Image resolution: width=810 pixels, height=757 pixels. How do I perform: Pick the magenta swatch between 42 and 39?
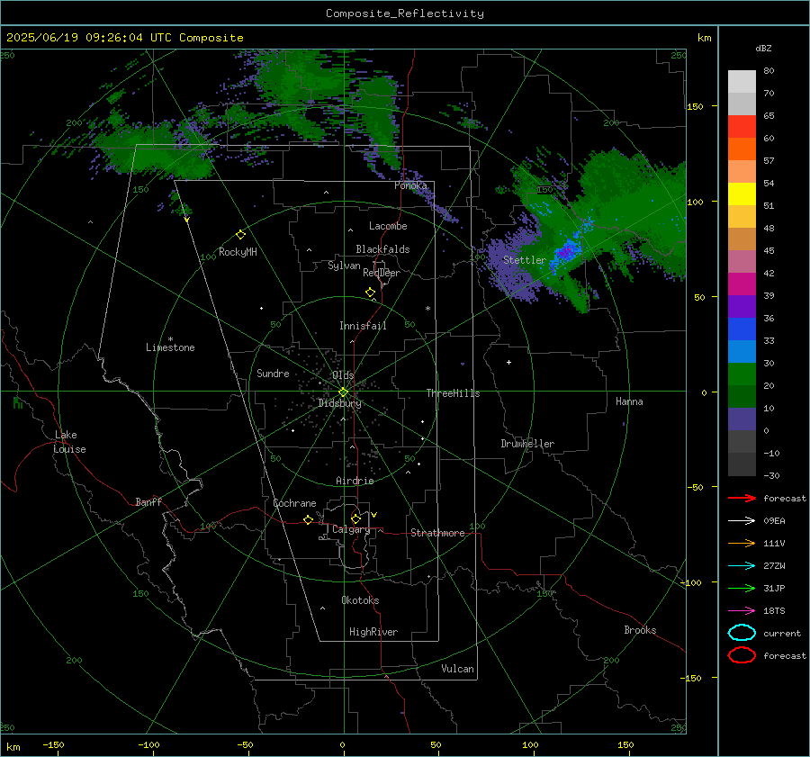(742, 284)
